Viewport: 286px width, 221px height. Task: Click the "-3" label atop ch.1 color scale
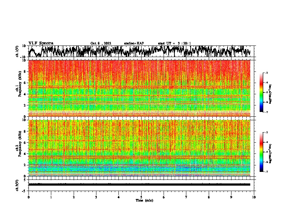pyautogui.click(x=266, y=73)
